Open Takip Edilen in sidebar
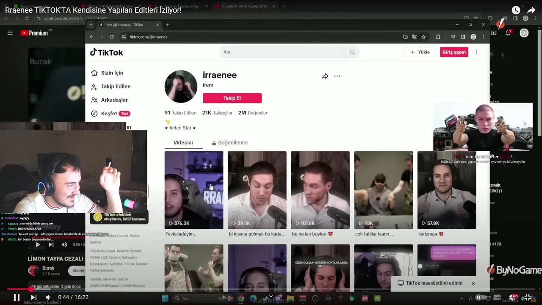This screenshot has height=305, width=542. [111, 86]
